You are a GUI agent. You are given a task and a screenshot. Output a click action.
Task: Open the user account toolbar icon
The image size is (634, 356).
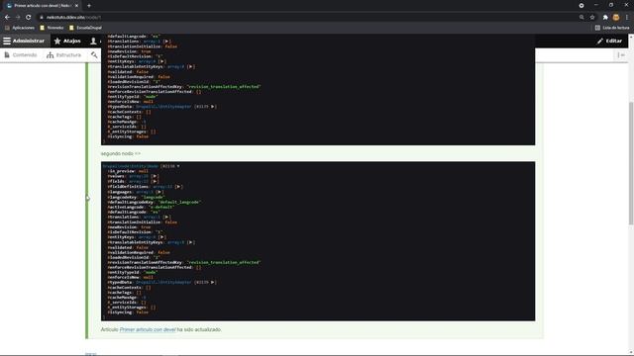pyautogui.click(x=93, y=41)
